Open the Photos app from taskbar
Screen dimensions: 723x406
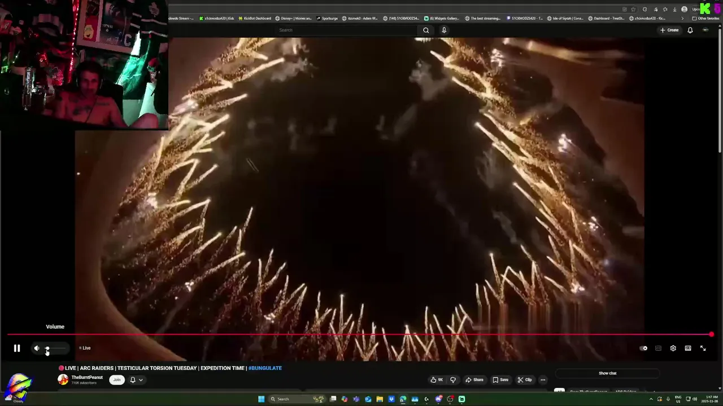coord(415,399)
